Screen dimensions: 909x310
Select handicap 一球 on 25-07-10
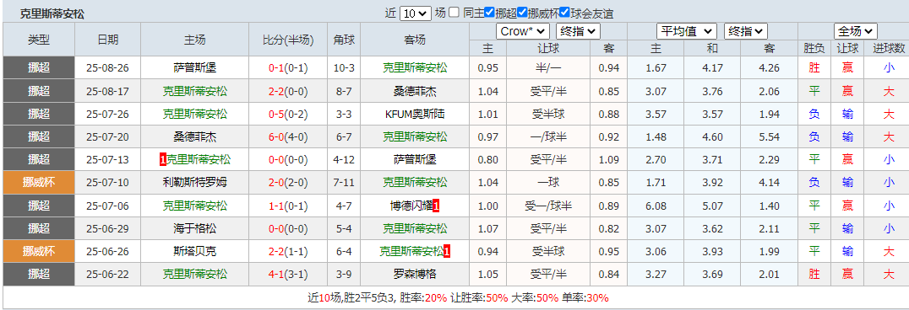coord(548,183)
